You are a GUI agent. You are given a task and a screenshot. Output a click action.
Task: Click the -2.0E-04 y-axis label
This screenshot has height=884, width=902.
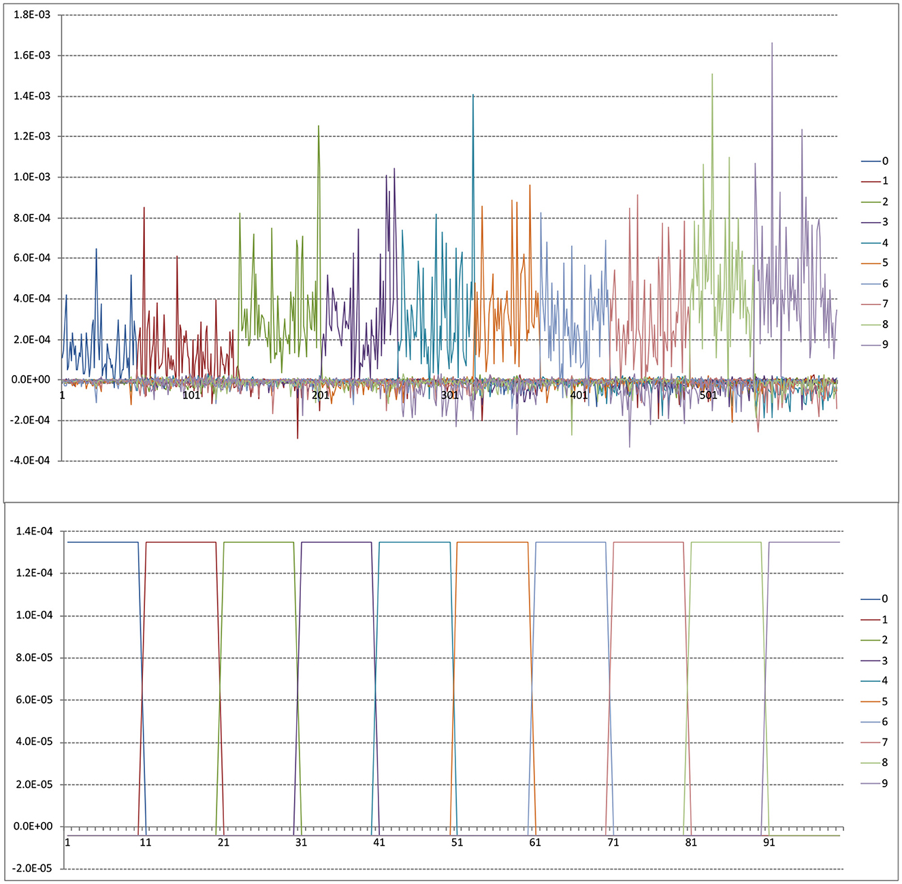(31, 420)
